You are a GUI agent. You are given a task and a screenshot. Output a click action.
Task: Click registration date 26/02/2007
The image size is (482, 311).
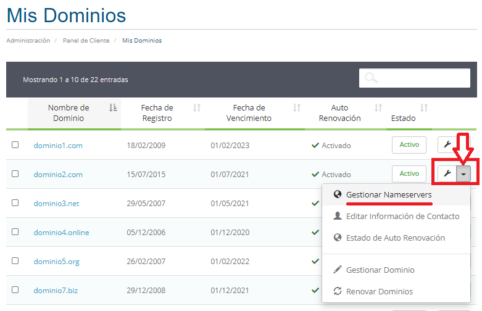(x=146, y=262)
